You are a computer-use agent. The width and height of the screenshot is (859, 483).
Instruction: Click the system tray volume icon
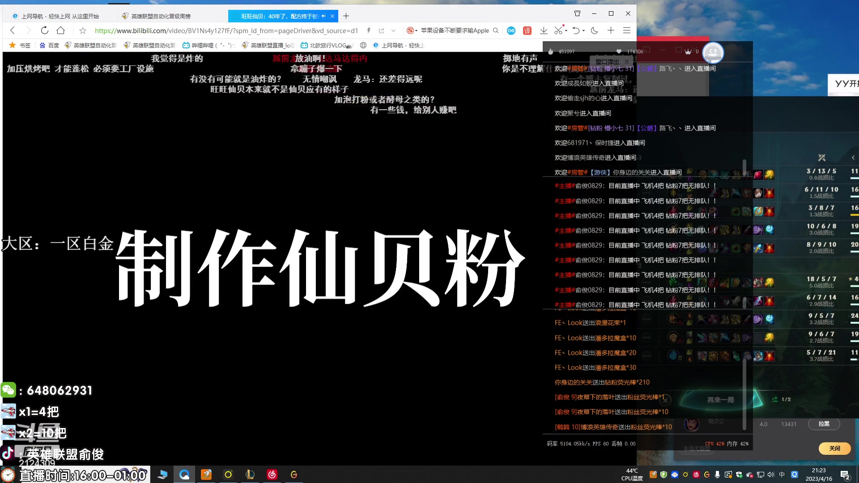pos(771,475)
